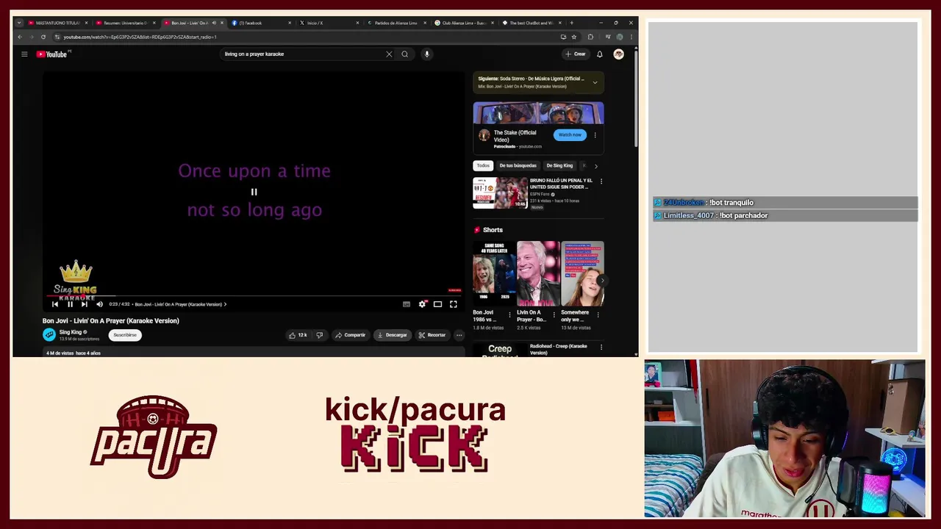Switch to the Partidos de Alianza Lima tab
941x529 pixels.
[395, 23]
